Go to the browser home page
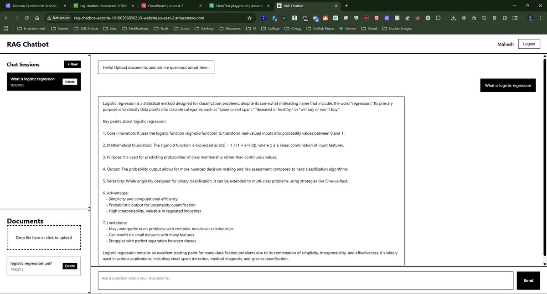The image size is (547, 294). pyautogui.click(x=37, y=18)
